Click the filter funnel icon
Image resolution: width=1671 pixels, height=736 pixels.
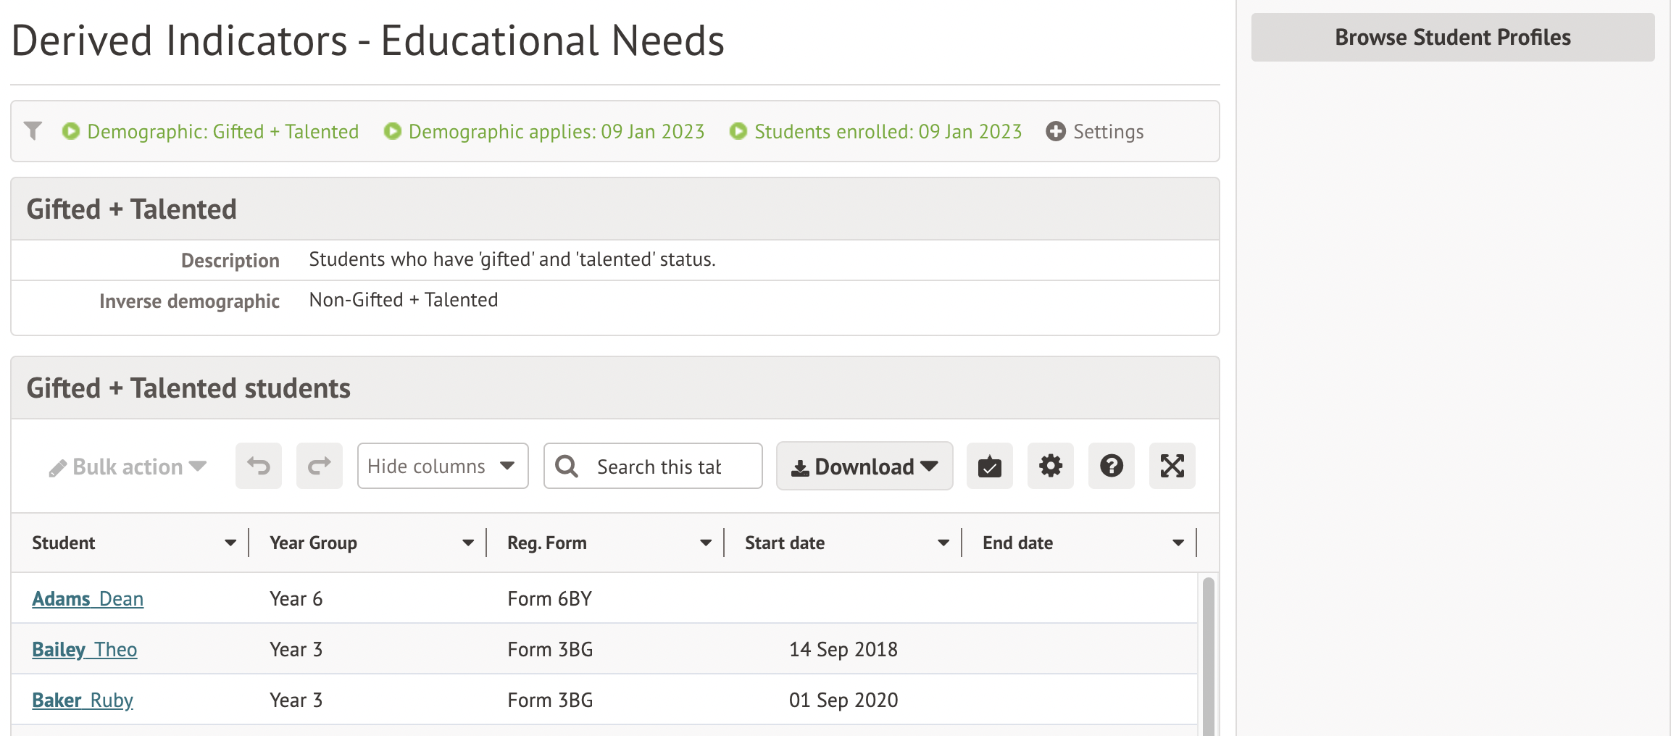[x=33, y=131]
